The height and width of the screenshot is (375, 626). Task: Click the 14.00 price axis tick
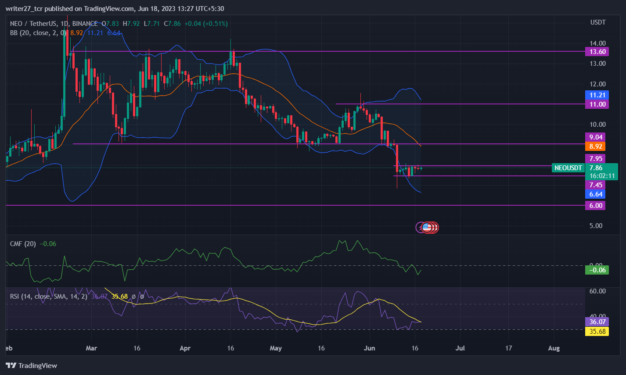(x=597, y=43)
